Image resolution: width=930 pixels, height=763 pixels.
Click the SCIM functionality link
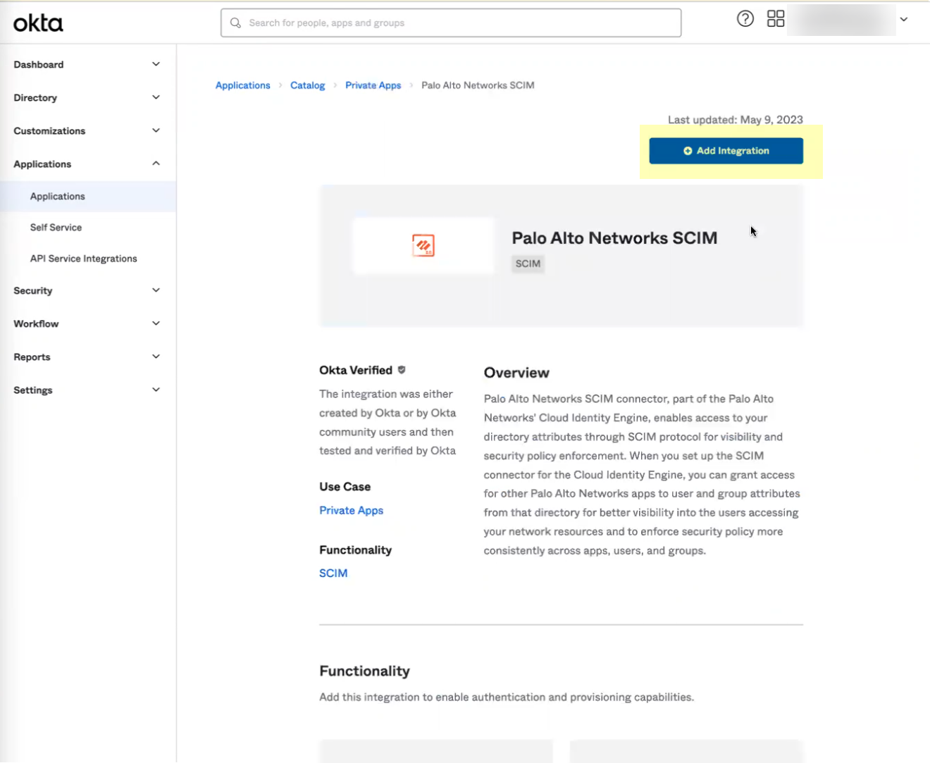click(333, 573)
